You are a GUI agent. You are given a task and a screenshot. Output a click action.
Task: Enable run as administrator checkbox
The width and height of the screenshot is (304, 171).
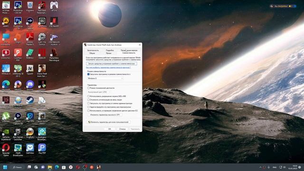[88, 104]
